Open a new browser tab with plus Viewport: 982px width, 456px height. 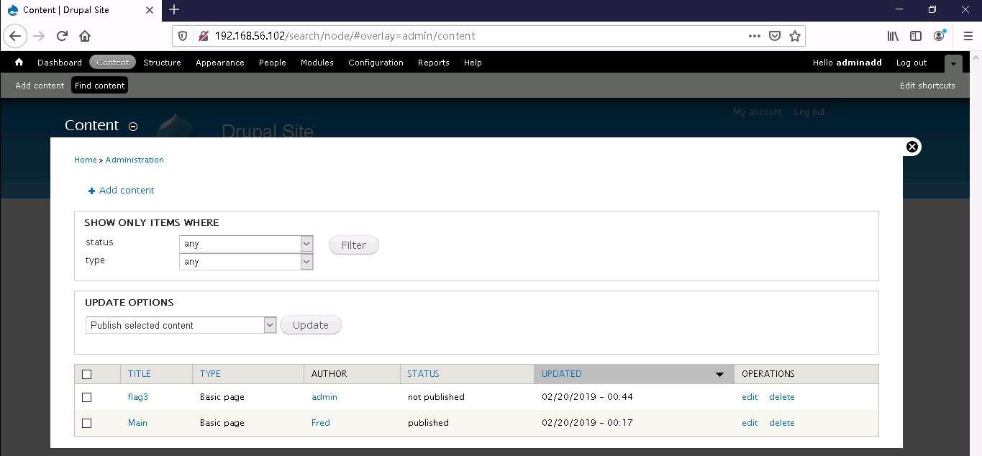click(174, 10)
